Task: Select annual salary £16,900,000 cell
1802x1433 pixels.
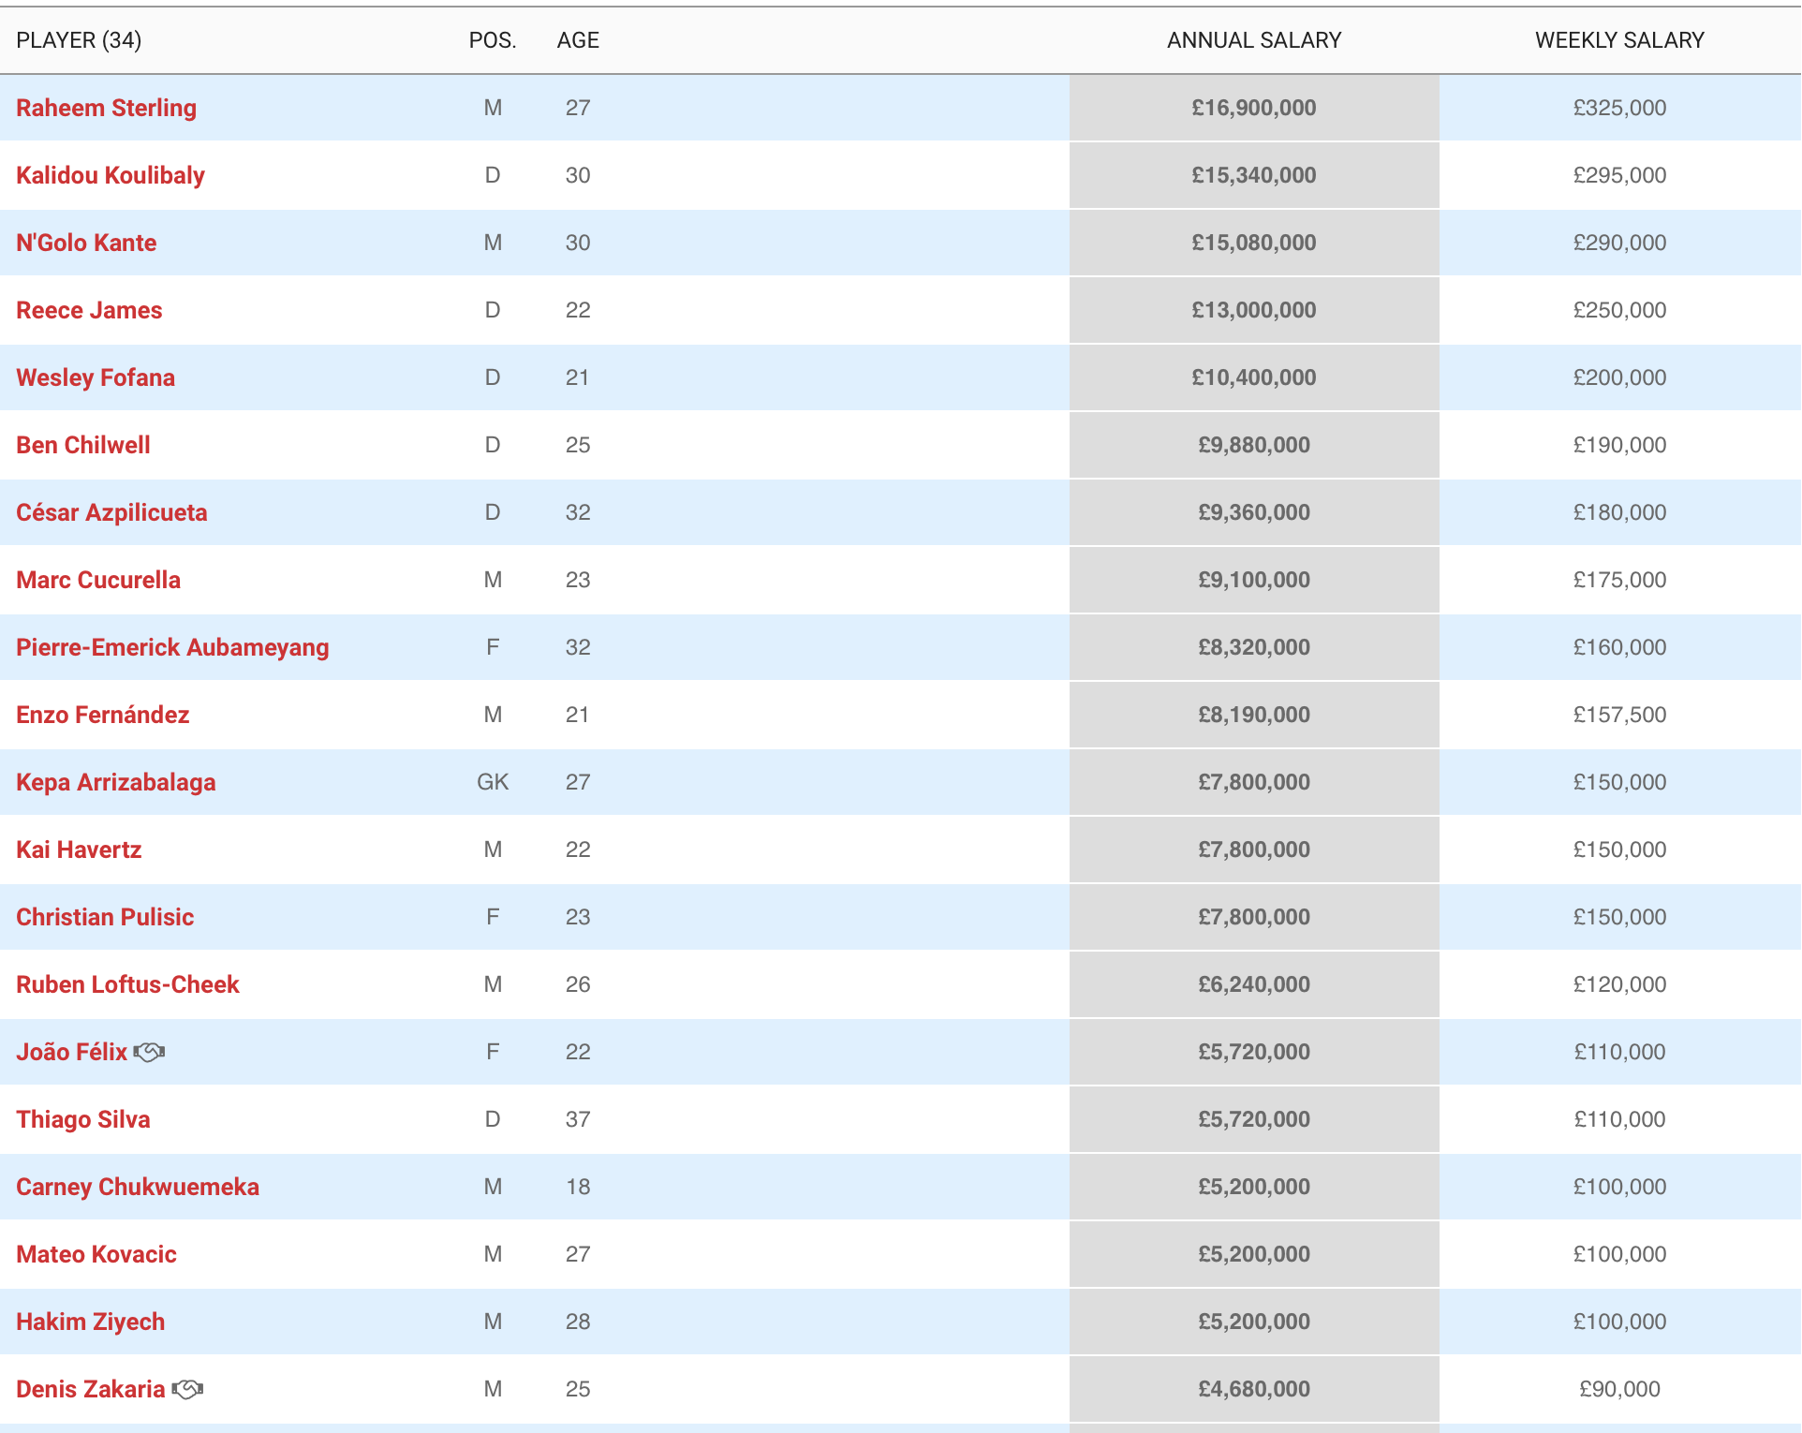Action: point(1254,108)
